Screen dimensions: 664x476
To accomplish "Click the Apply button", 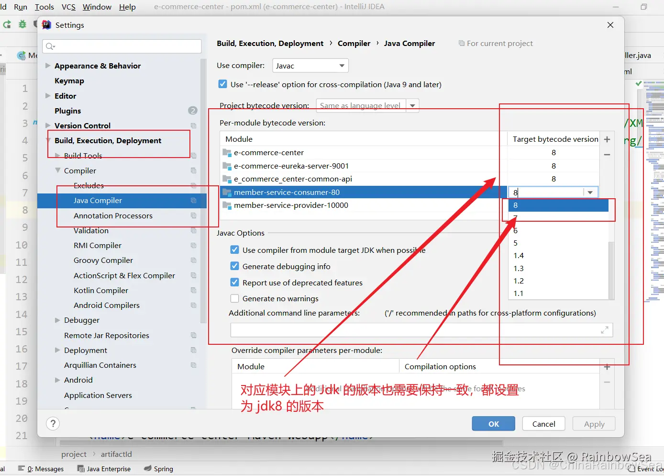I will point(594,424).
